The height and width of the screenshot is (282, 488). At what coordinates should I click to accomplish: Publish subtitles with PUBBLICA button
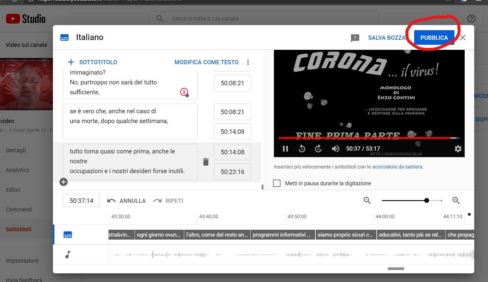434,38
